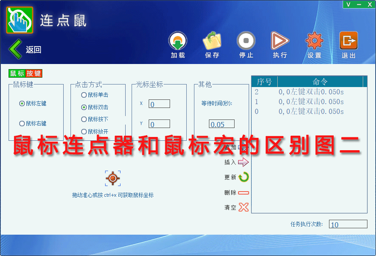The image size is (376, 256).
Task: Select command row with 序号 0
Action: click(x=309, y=111)
